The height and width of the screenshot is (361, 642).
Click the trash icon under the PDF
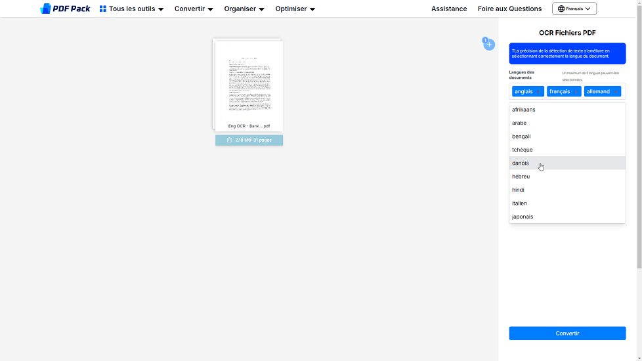(x=229, y=140)
